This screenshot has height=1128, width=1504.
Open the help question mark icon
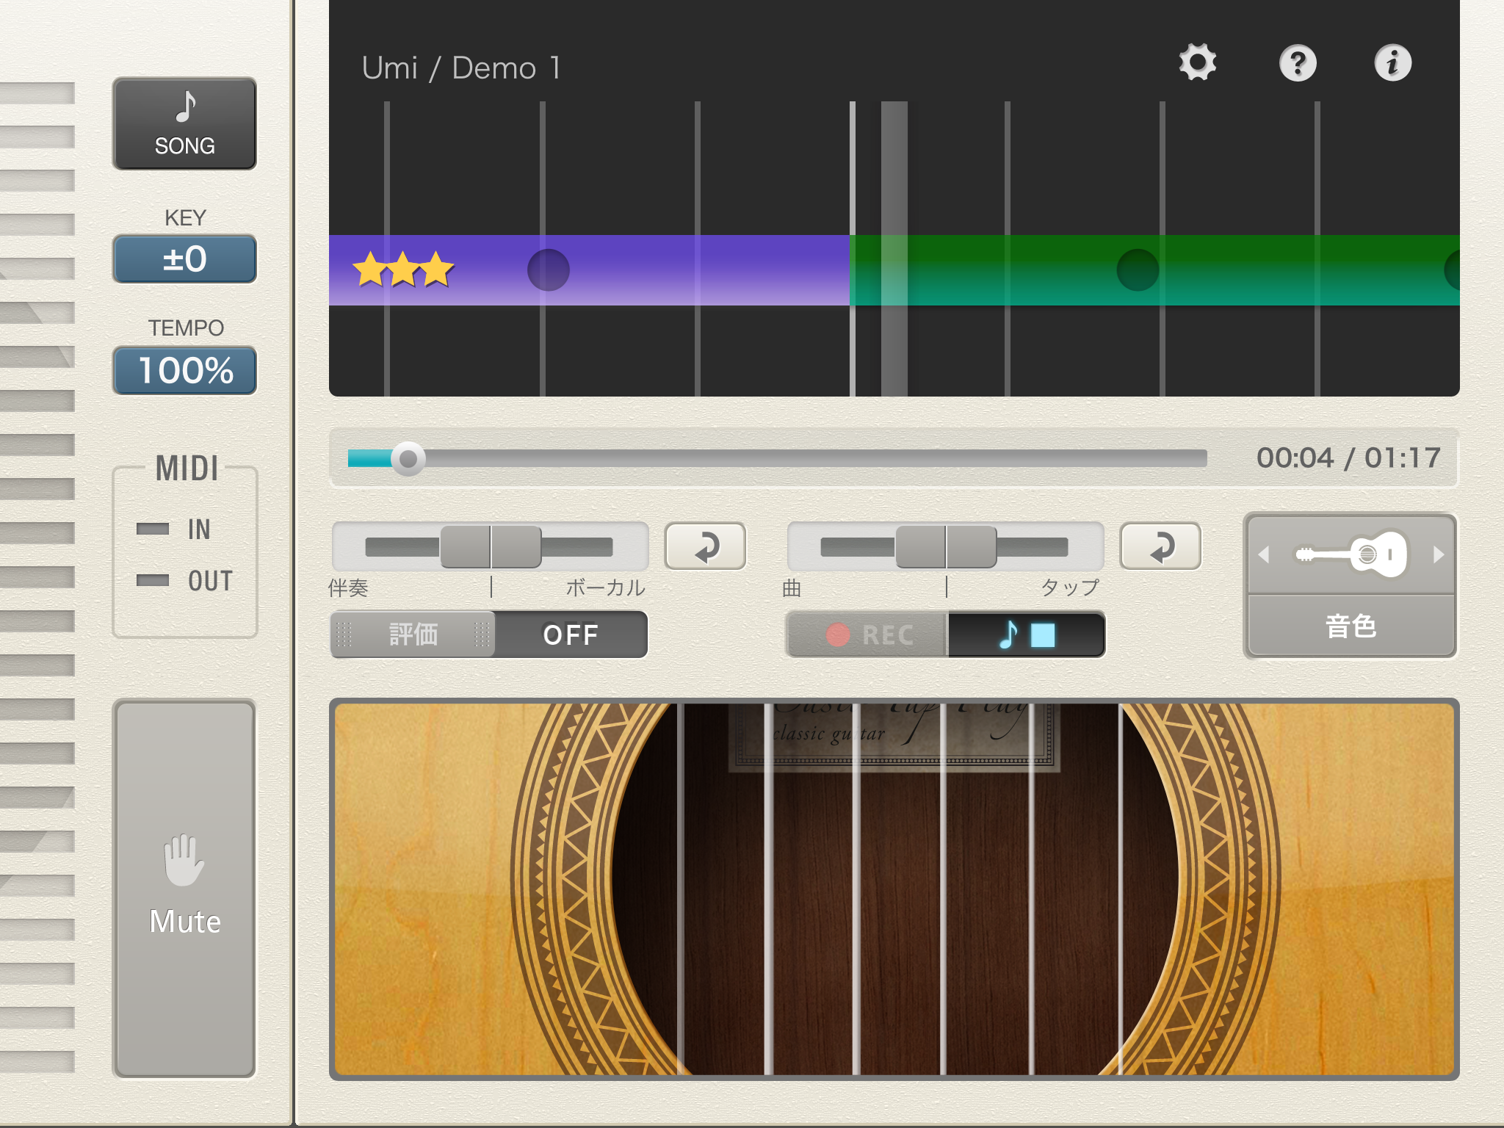click(x=1298, y=62)
